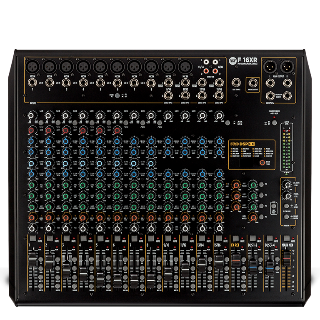Adjust the orange FX AUX 4 knob on channel 2
Image resolution: width=320 pixels, height=320 pixels.
(49, 217)
